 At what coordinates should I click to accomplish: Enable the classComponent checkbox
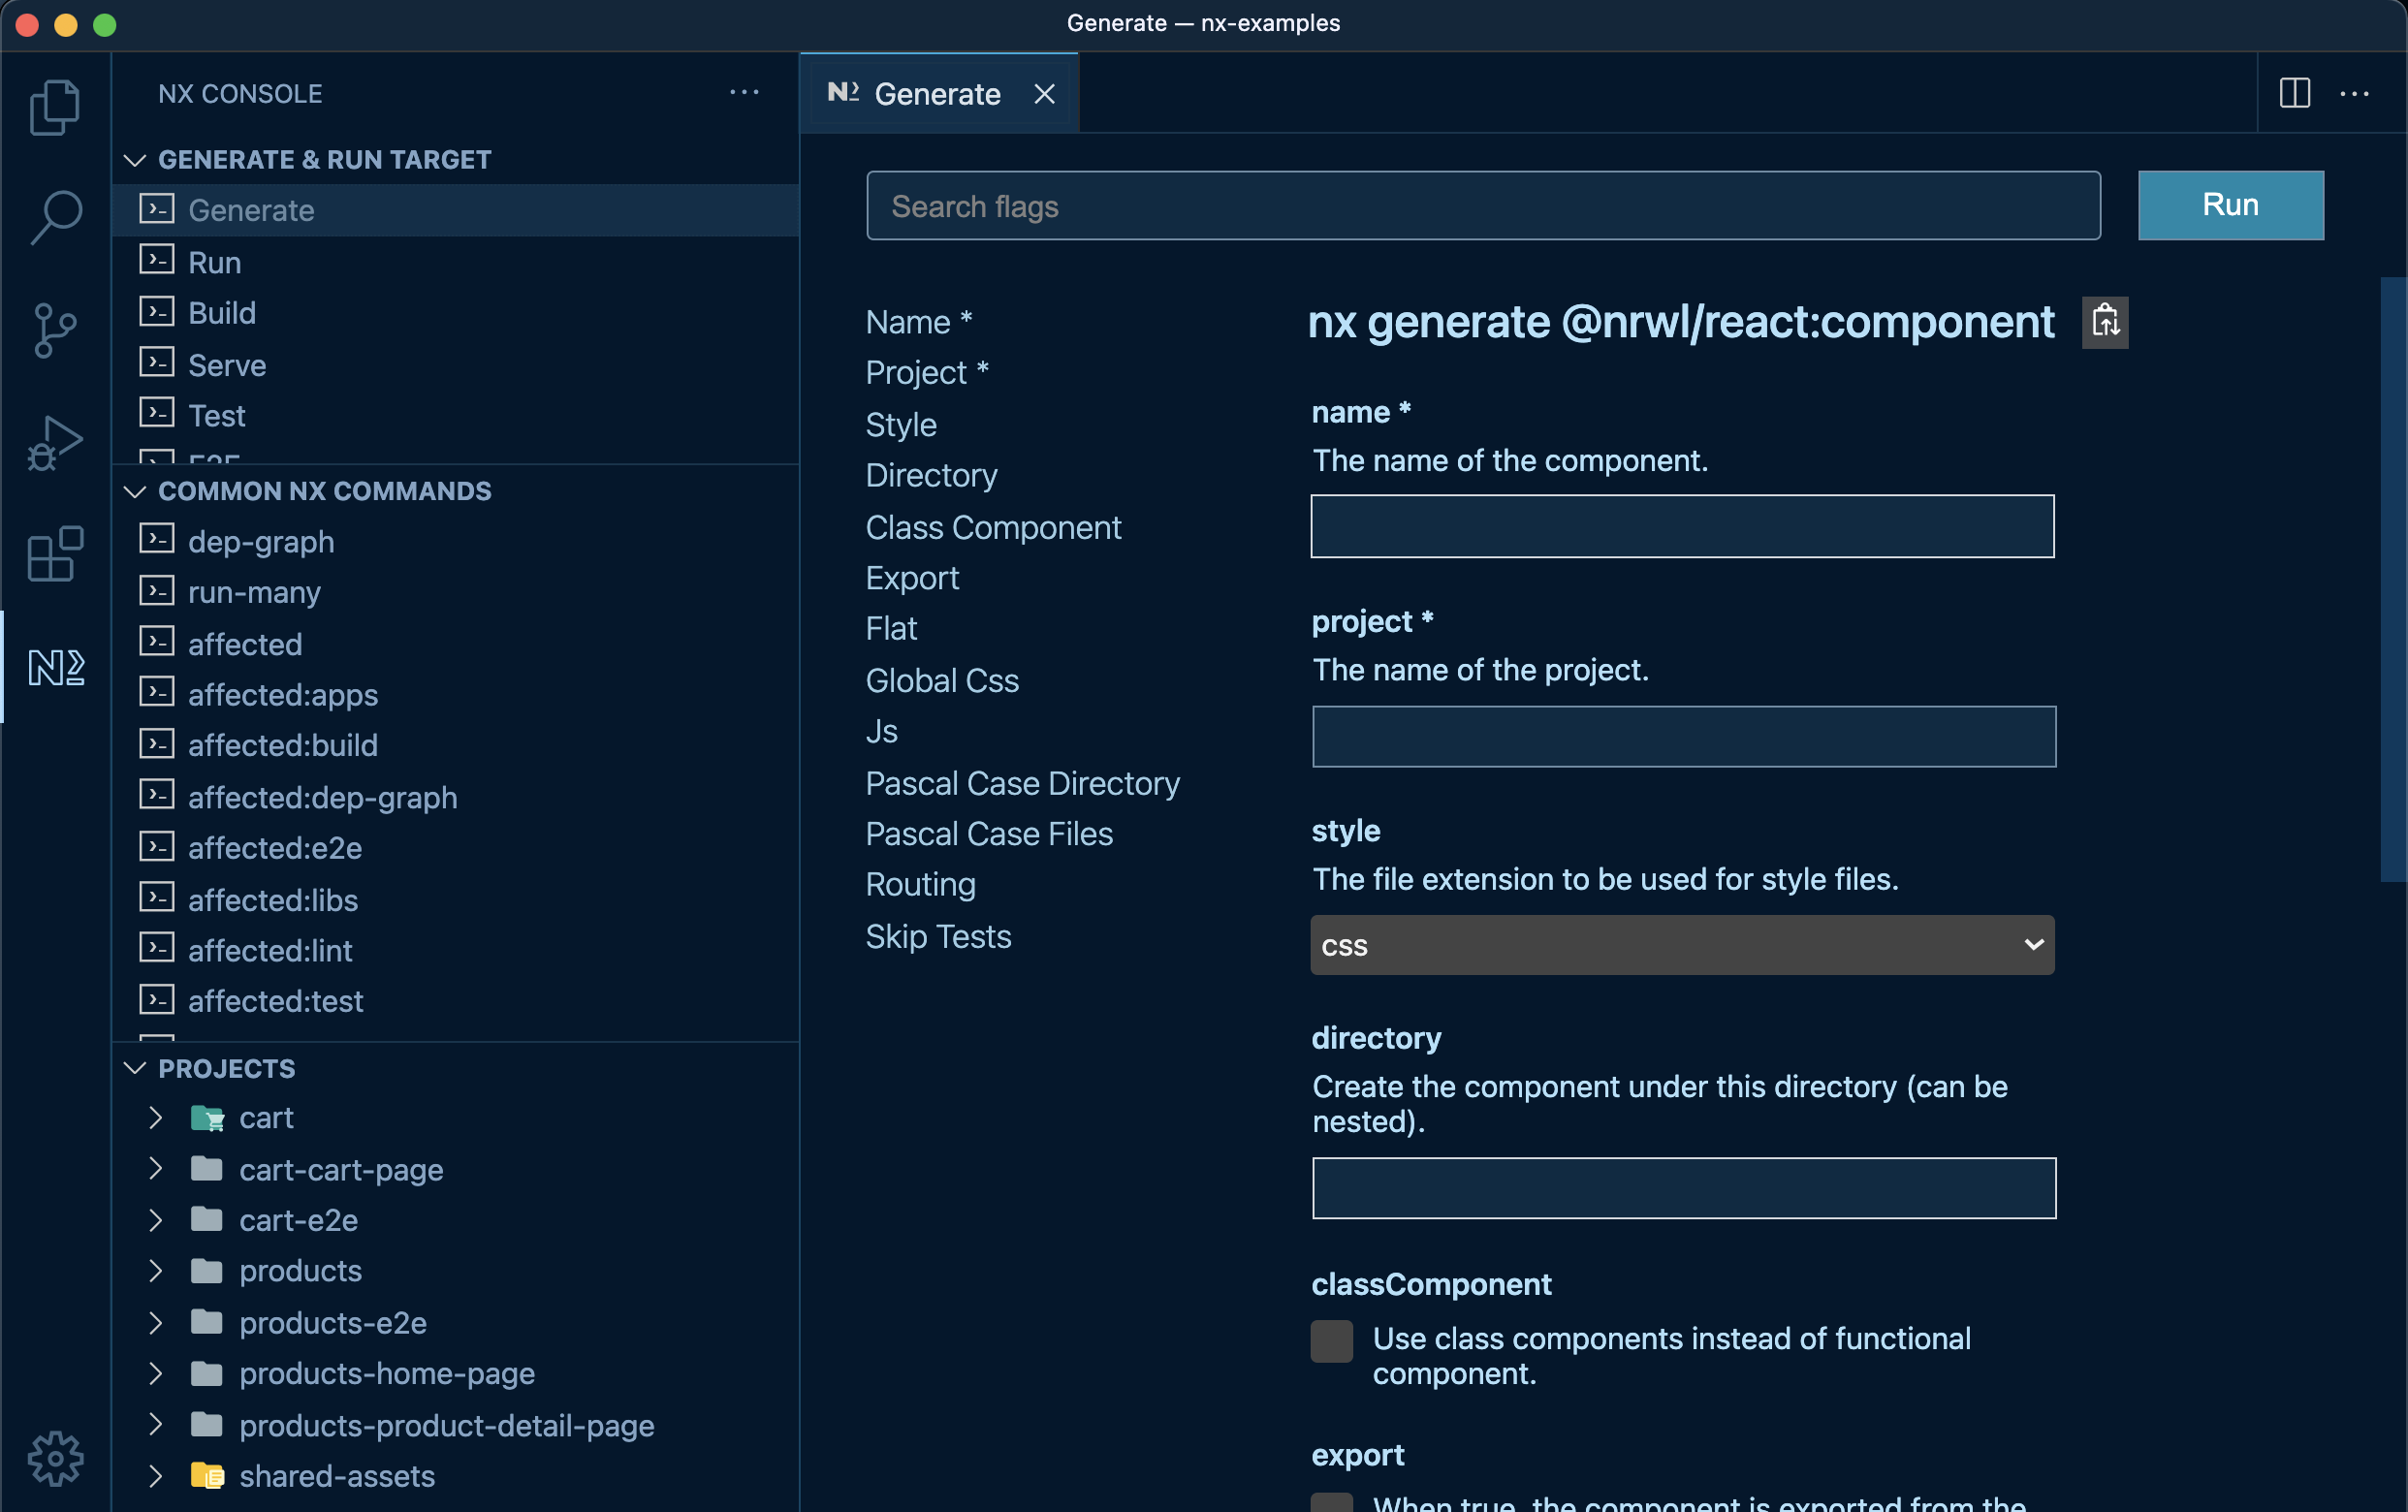(x=1331, y=1340)
